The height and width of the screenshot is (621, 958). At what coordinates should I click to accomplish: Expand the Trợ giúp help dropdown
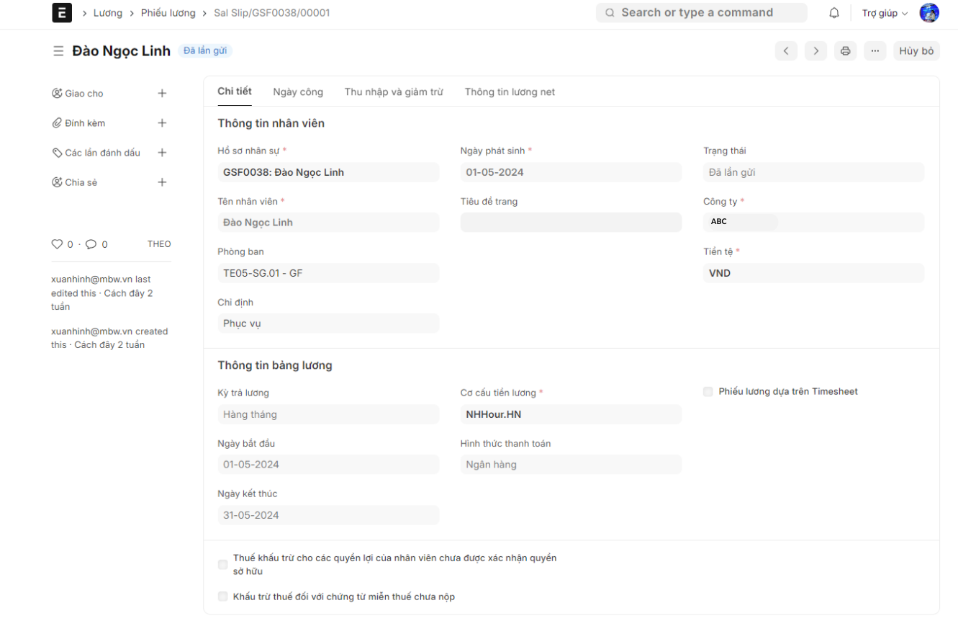tap(885, 13)
